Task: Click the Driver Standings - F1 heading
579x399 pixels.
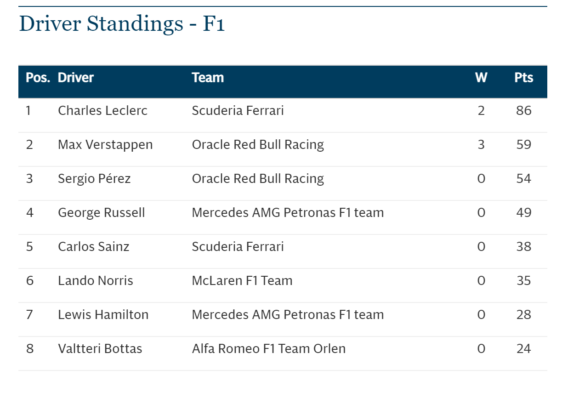Action: (122, 24)
